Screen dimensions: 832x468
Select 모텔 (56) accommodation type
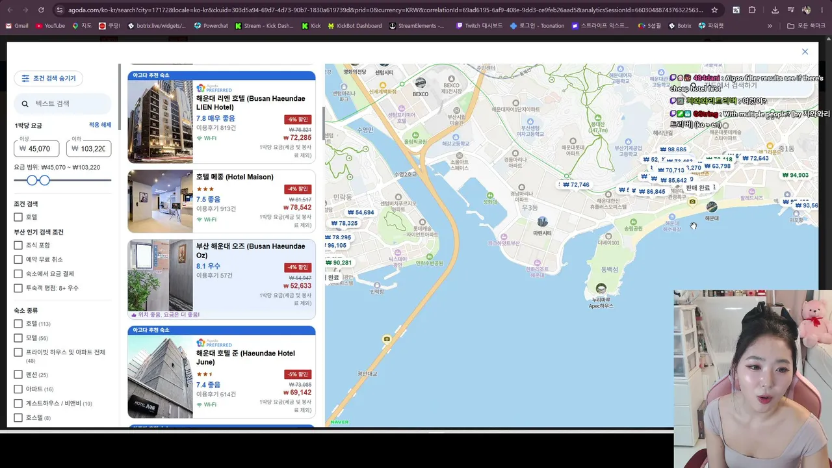18,338
